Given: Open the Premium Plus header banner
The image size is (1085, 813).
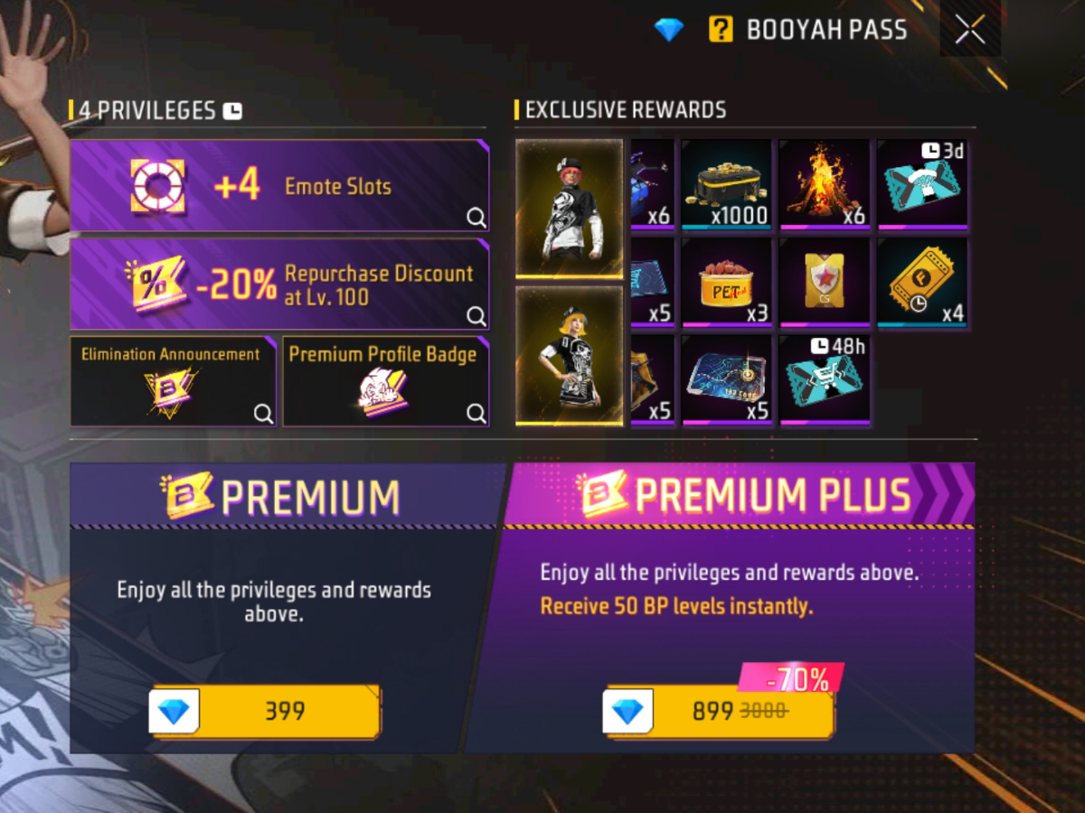Looking at the screenshot, I should 740,495.
